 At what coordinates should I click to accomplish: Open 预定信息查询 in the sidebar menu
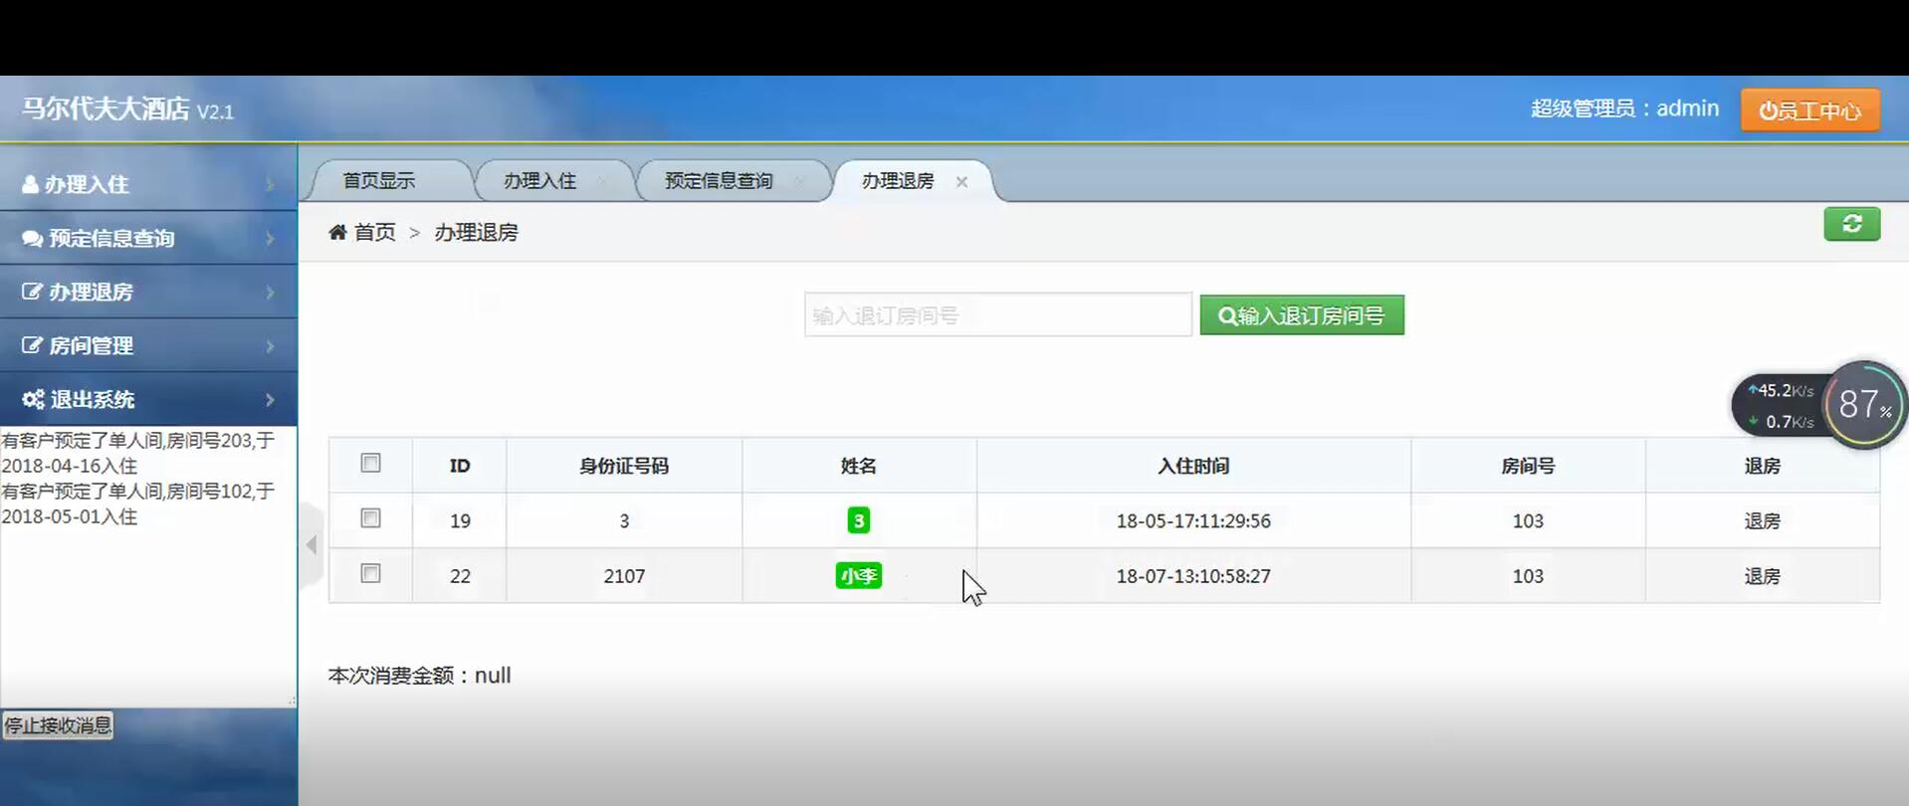[x=148, y=238]
